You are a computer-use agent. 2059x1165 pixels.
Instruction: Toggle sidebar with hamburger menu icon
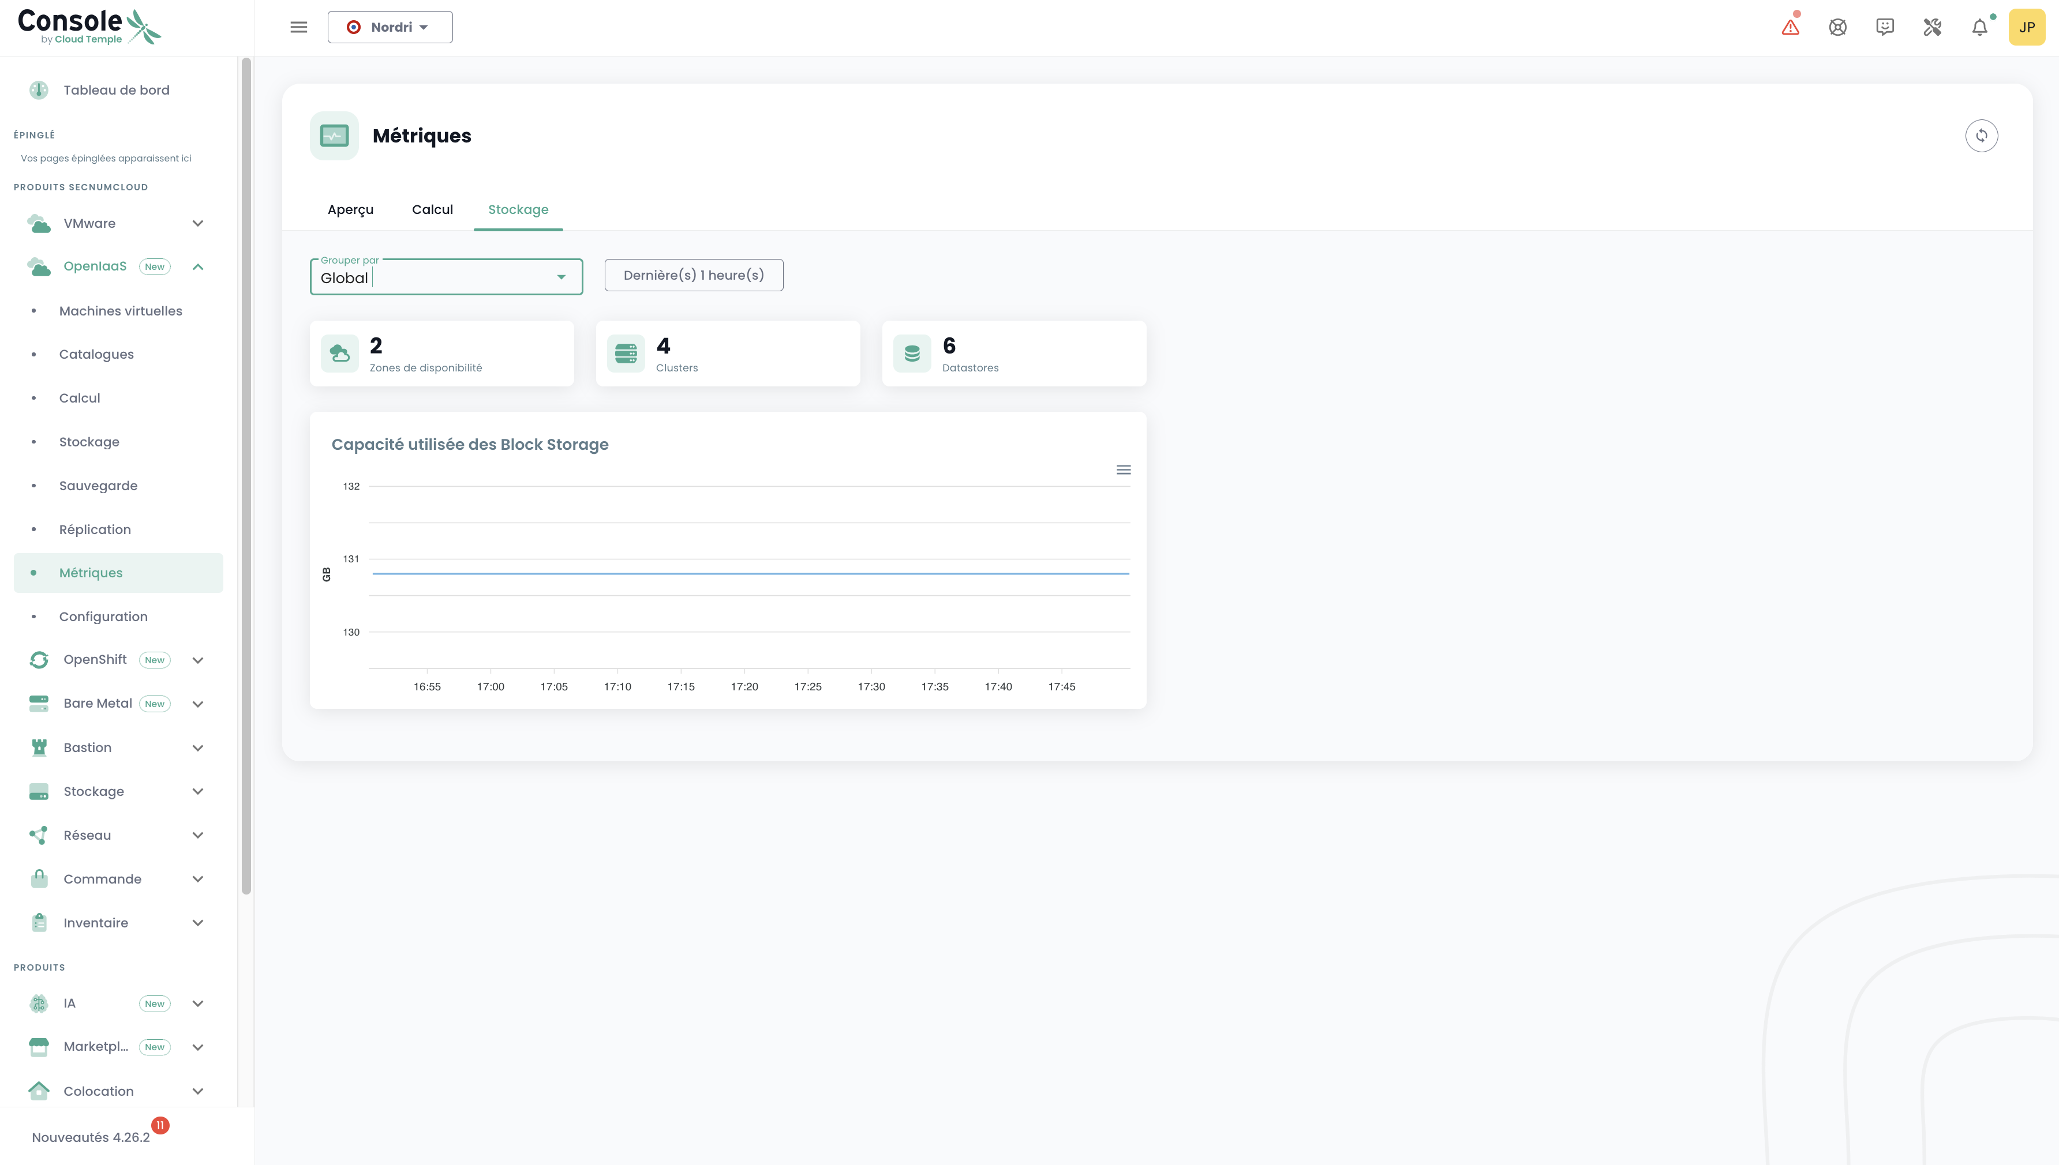[298, 27]
